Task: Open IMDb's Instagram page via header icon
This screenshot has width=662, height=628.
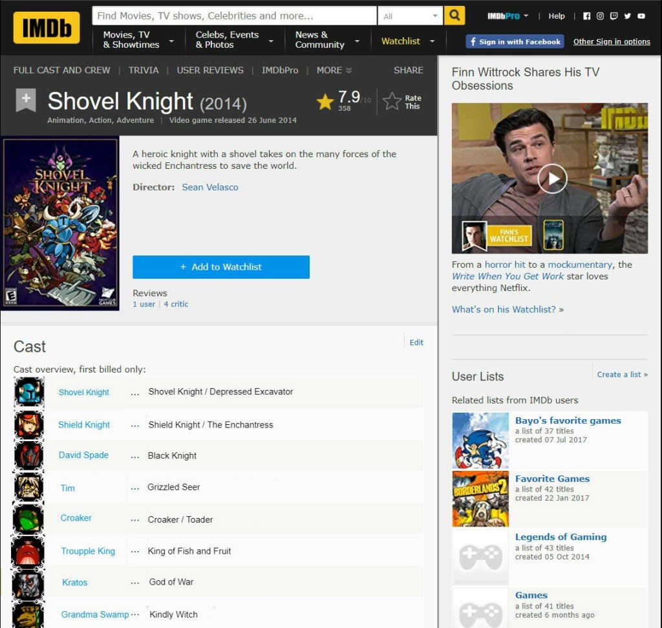Action: [x=601, y=16]
